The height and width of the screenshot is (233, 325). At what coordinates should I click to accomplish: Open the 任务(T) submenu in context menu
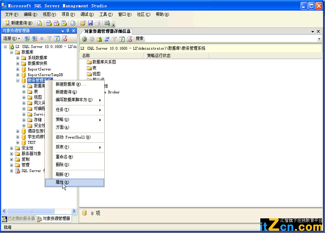(x=75, y=110)
